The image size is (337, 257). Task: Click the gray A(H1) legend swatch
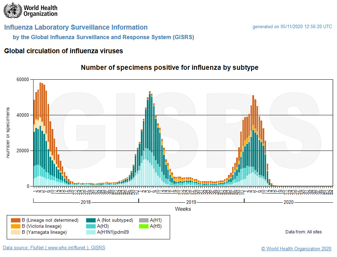144,220
